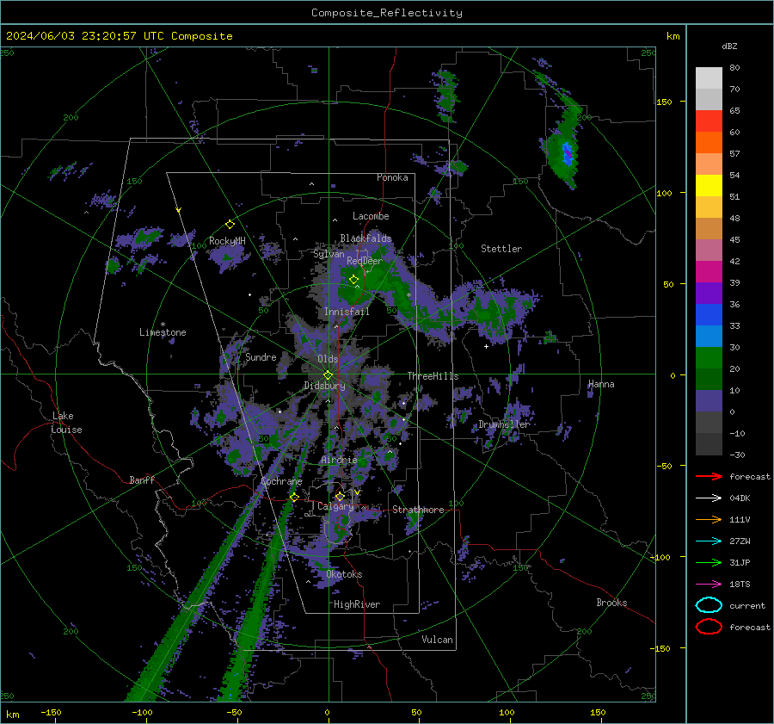Click the yellow diamond marker above Calgary
The height and width of the screenshot is (724, 774).
[340, 496]
